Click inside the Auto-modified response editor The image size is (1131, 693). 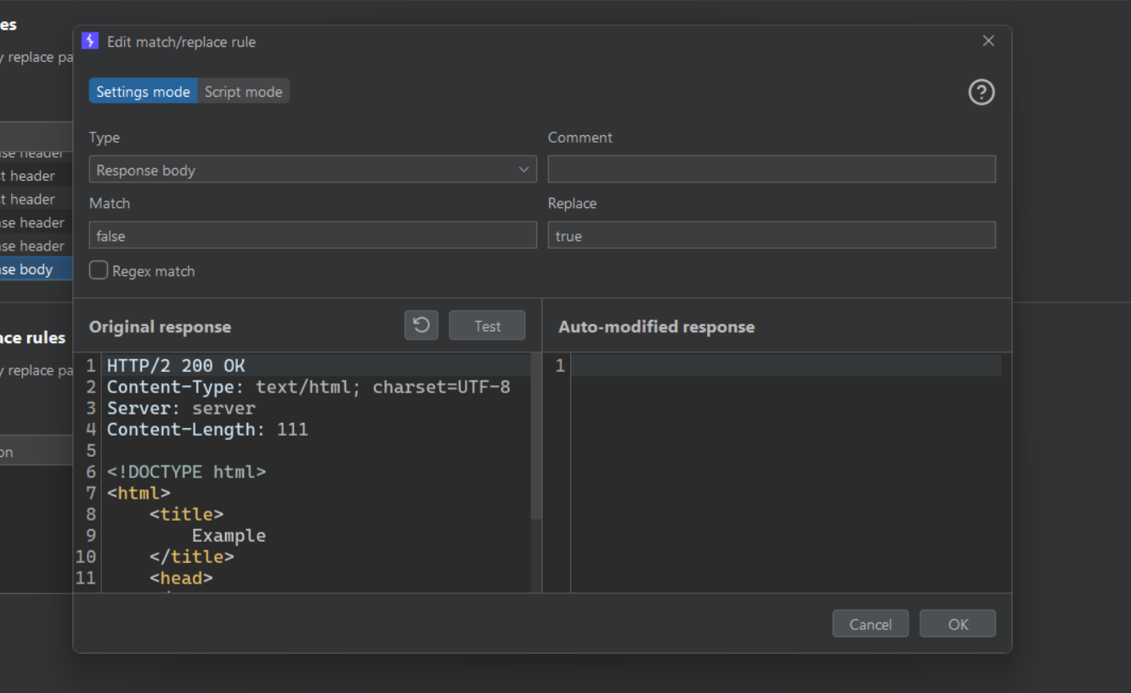pyautogui.click(x=786, y=467)
